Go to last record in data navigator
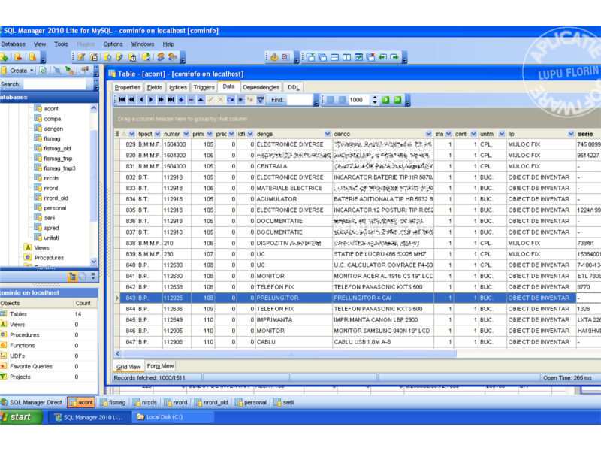The image size is (601, 451). [171, 100]
